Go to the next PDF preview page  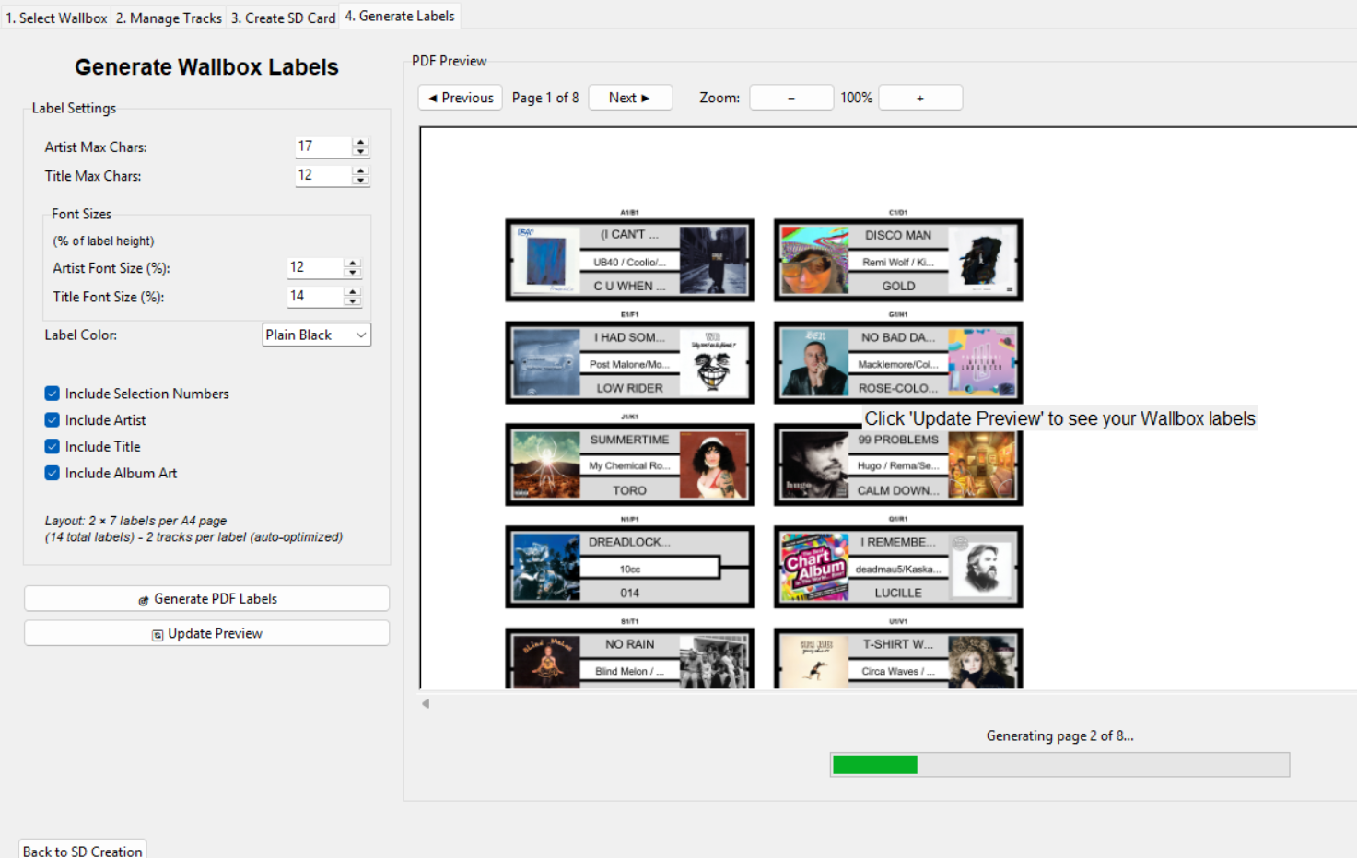point(630,98)
